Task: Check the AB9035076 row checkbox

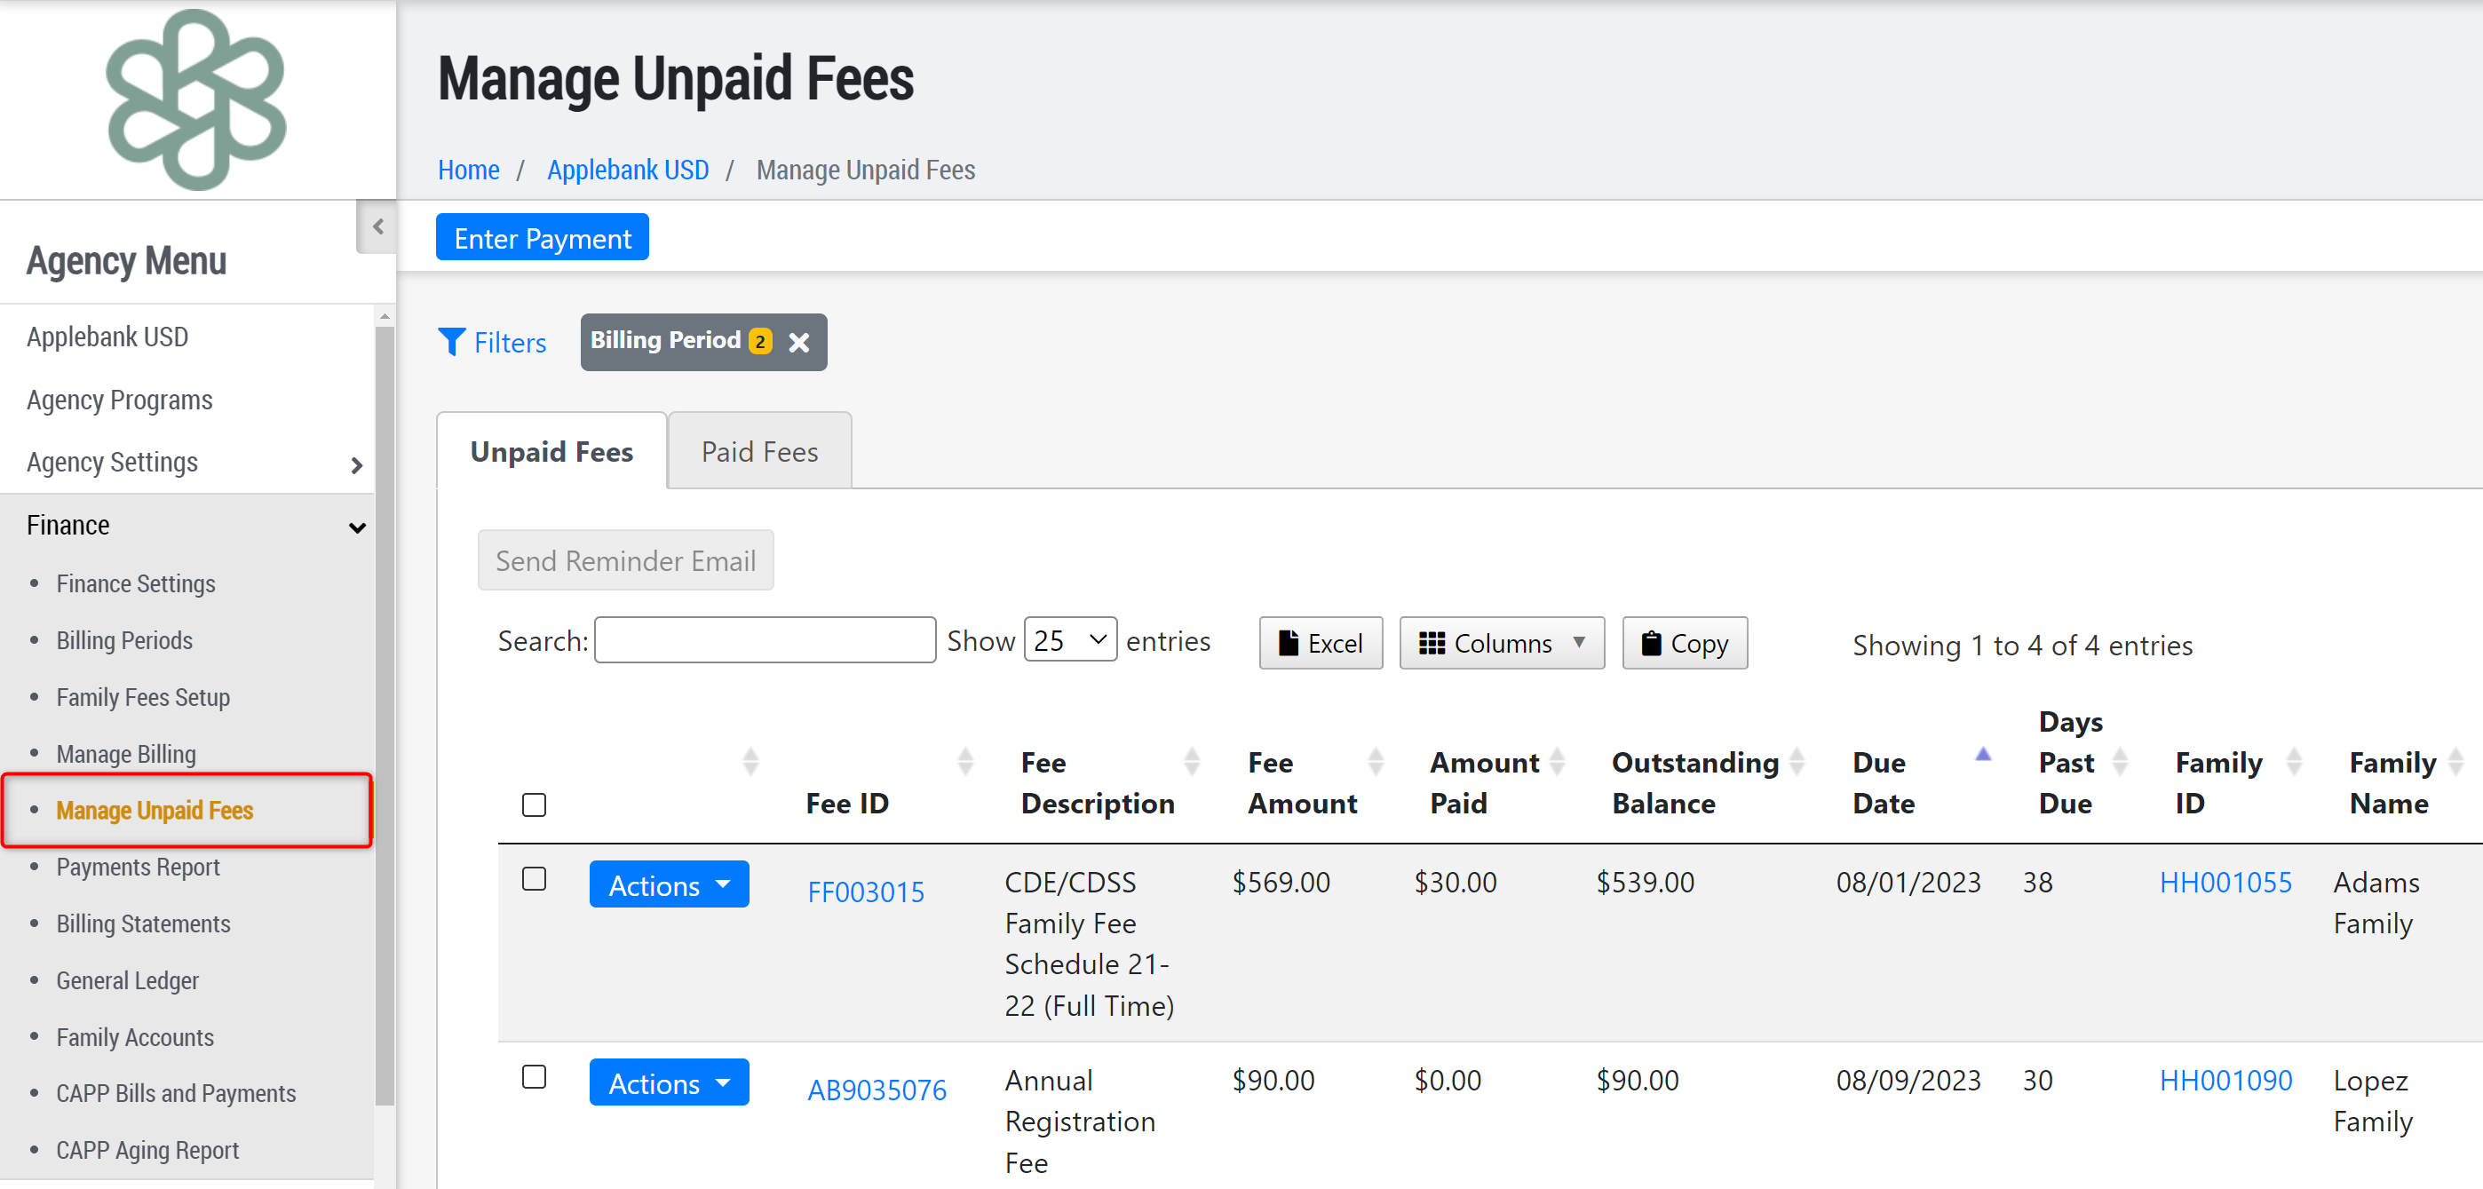Action: click(534, 1076)
